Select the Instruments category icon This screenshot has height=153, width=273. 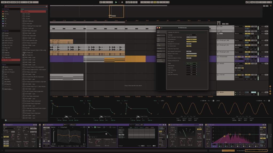tap(3, 38)
